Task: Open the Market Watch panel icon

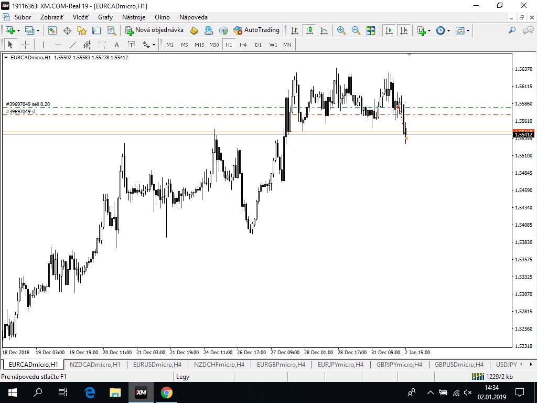Action: point(52,30)
